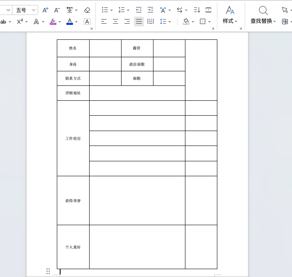Click the 联系方式 table cell
Image resolution: width=292 pixels, height=277 pixels.
(x=73, y=78)
